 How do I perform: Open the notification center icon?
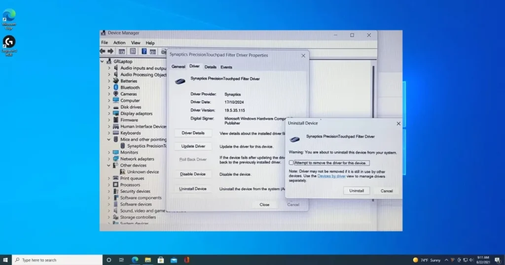[498, 260]
